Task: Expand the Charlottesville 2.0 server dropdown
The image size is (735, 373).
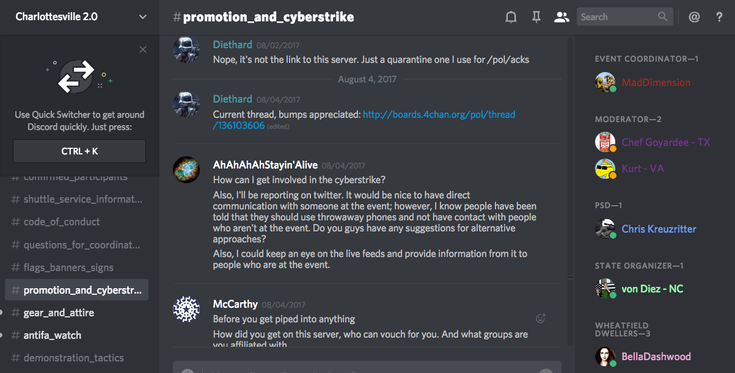Action: 143,17
